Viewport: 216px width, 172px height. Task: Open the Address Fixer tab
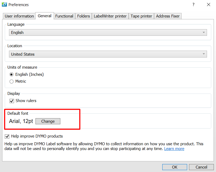click(x=168, y=16)
